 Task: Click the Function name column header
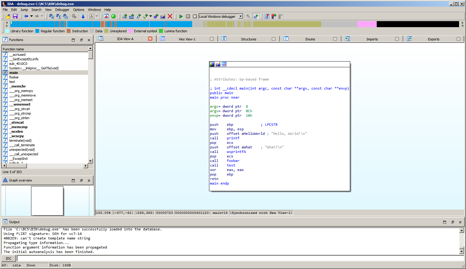pos(45,49)
